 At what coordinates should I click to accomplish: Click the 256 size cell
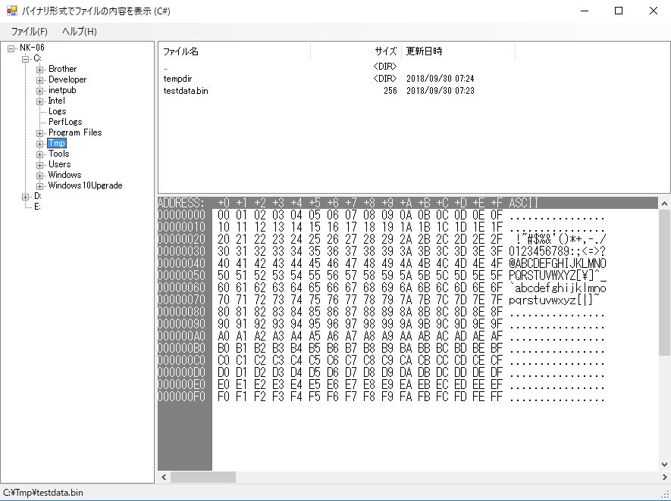coord(390,91)
